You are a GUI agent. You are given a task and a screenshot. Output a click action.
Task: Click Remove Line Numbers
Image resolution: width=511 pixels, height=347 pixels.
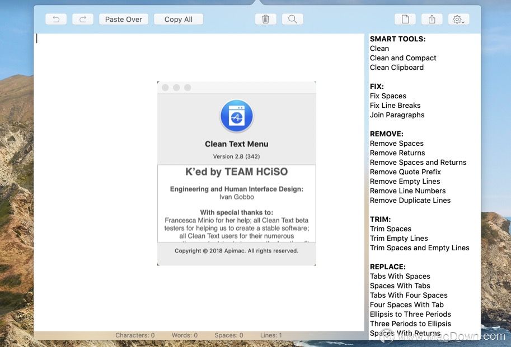coord(407,191)
